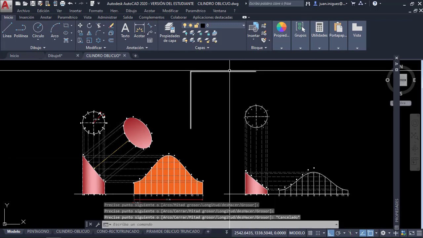The image size is (423, 238).
Task: Select the Erase (Borrar) tool
Action: pos(111,25)
